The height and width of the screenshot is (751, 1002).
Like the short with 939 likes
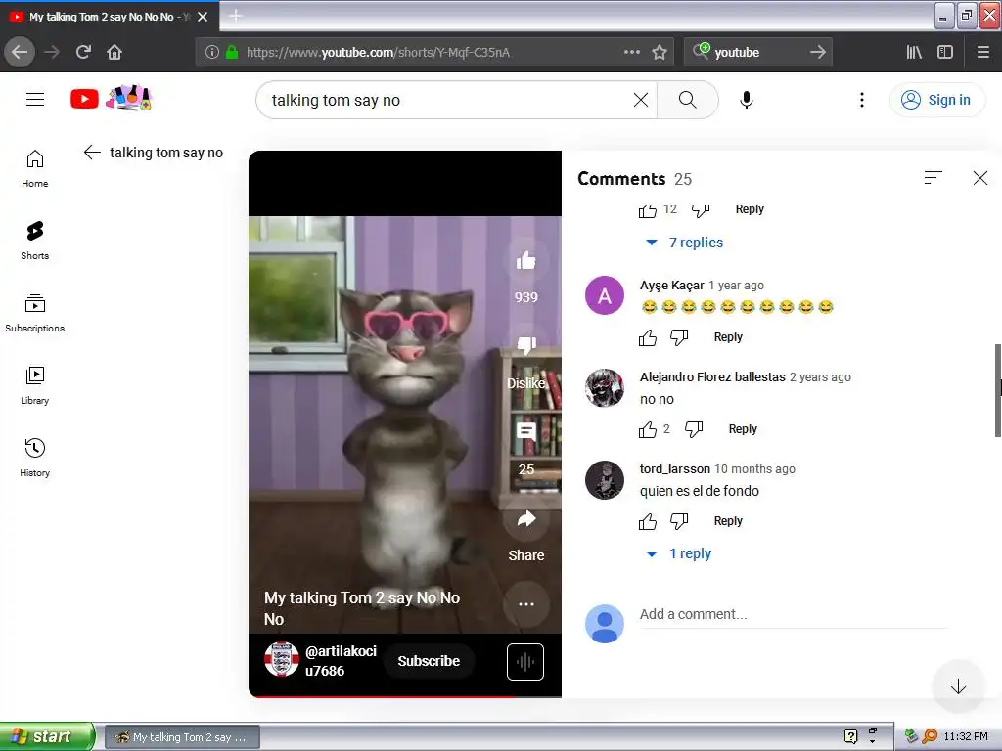[x=525, y=260]
